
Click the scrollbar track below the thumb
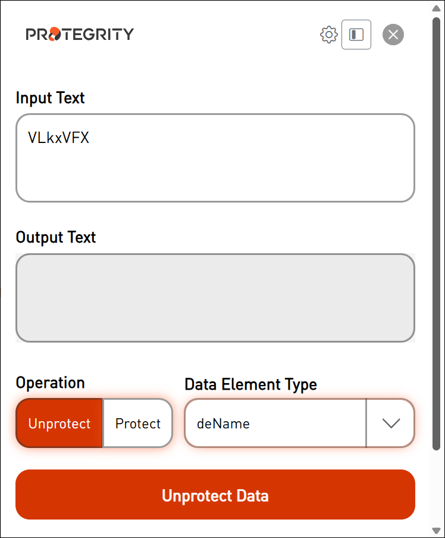coord(436,489)
